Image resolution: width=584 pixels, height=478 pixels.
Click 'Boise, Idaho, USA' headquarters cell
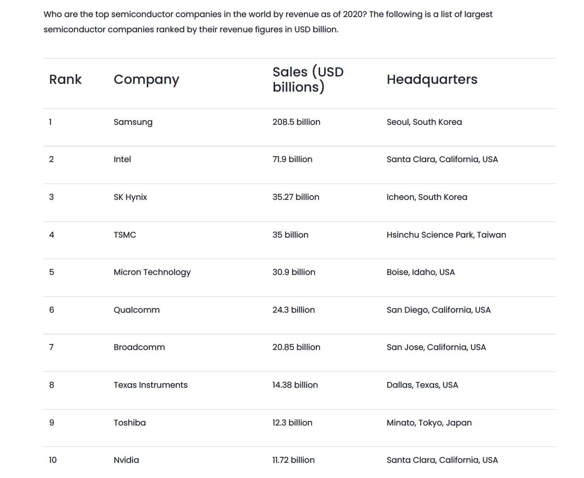tap(420, 272)
